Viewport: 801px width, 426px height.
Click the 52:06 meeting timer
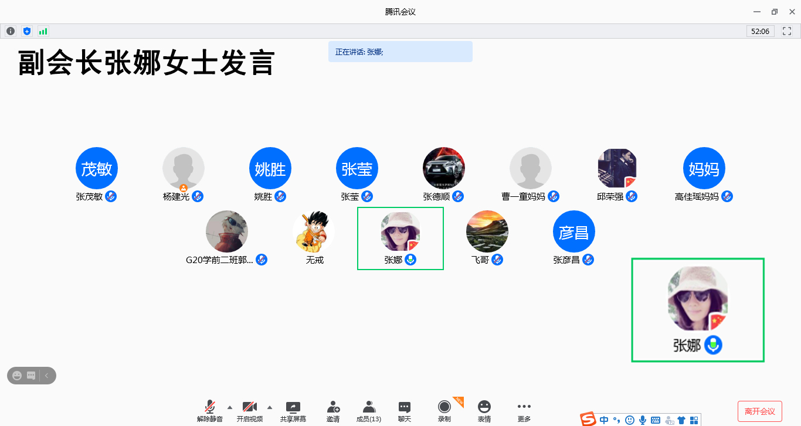761,31
